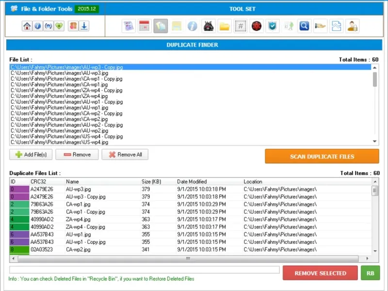The image size is (388, 291).
Task: Click the hash (#) tool icon
Action: coord(241,26)
